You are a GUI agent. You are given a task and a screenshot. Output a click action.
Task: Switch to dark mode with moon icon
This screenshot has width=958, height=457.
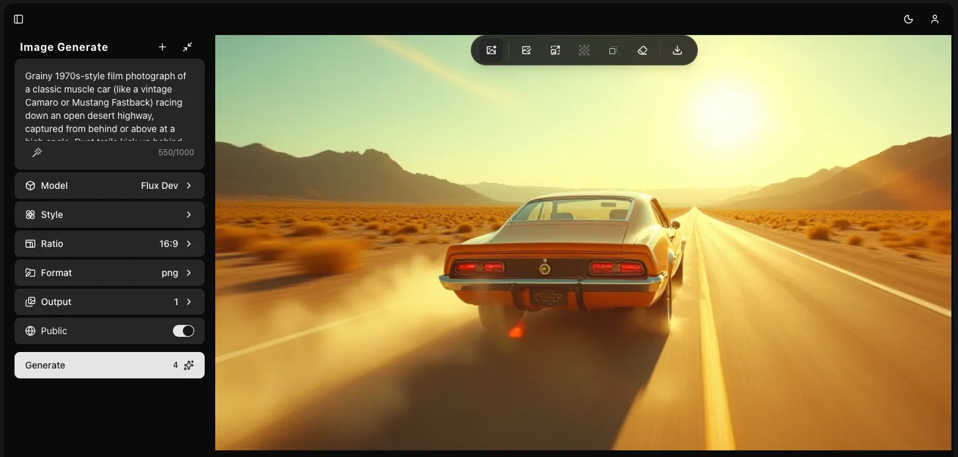point(908,19)
